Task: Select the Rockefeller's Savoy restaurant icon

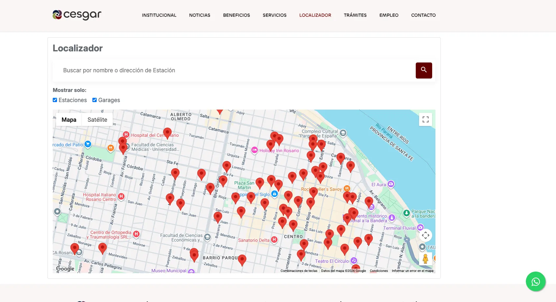Action: [x=347, y=188]
